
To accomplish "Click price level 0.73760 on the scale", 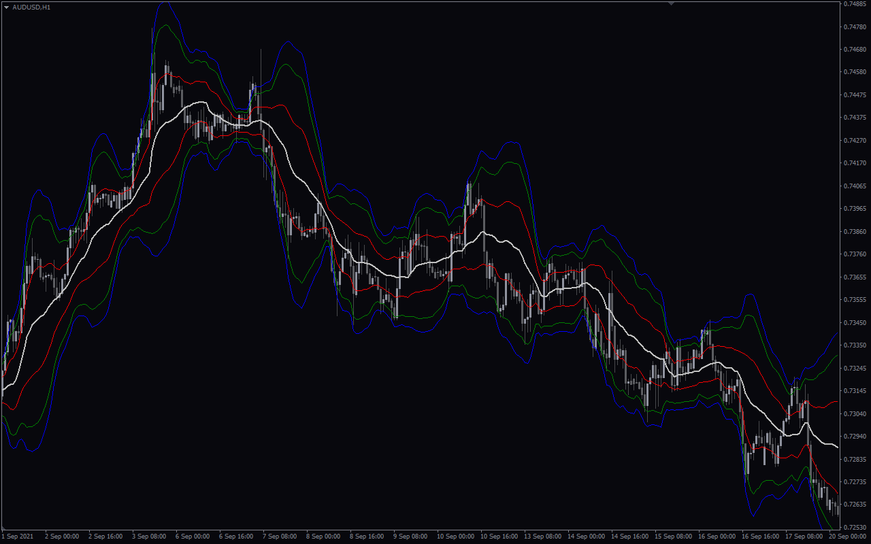I will (x=854, y=254).
